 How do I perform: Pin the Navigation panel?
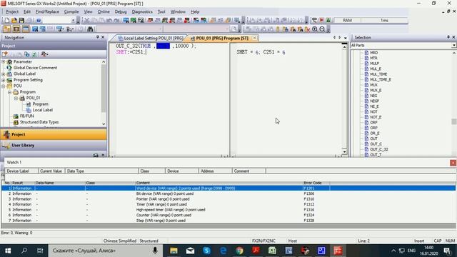click(x=98, y=37)
